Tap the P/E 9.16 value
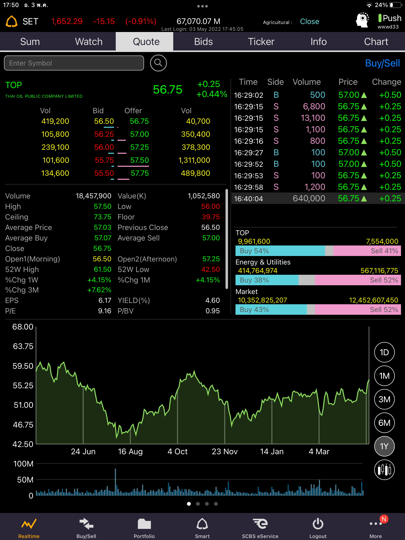The height and width of the screenshot is (540, 405). 104,311
